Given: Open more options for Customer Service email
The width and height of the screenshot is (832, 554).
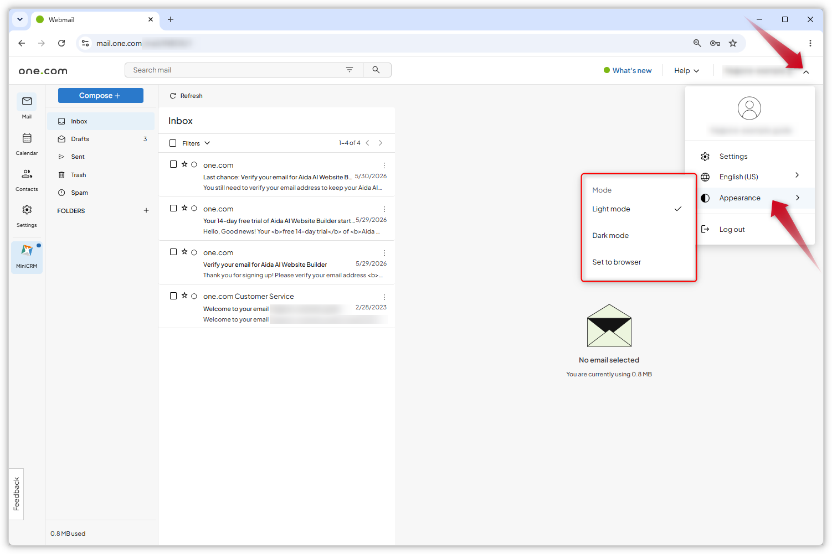Looking at the screenshot, I should [384, 297].
